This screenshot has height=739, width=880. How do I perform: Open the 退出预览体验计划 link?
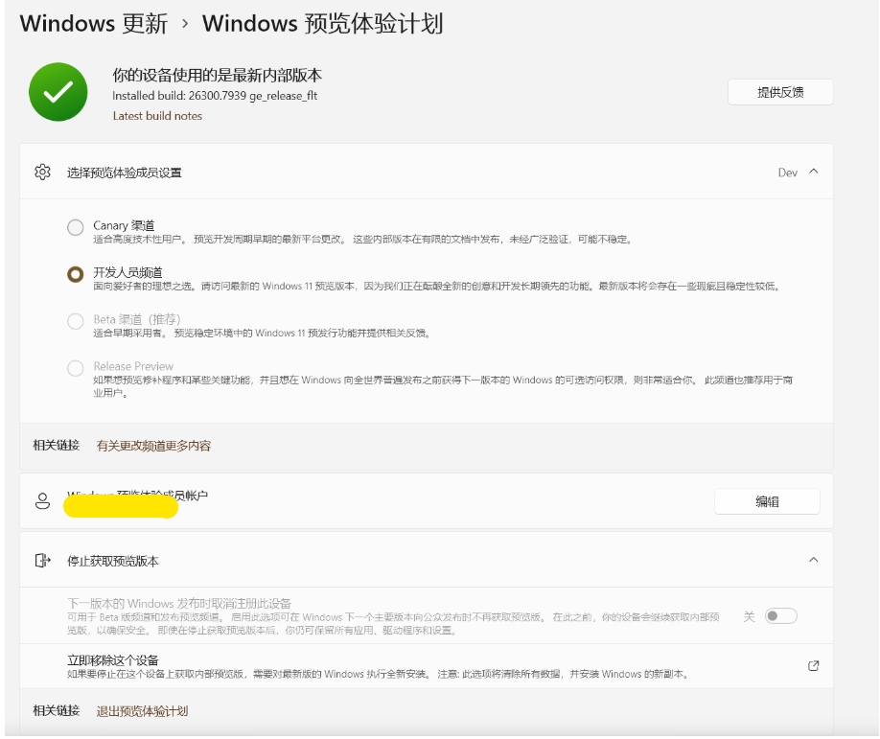(x=142, y=711)
